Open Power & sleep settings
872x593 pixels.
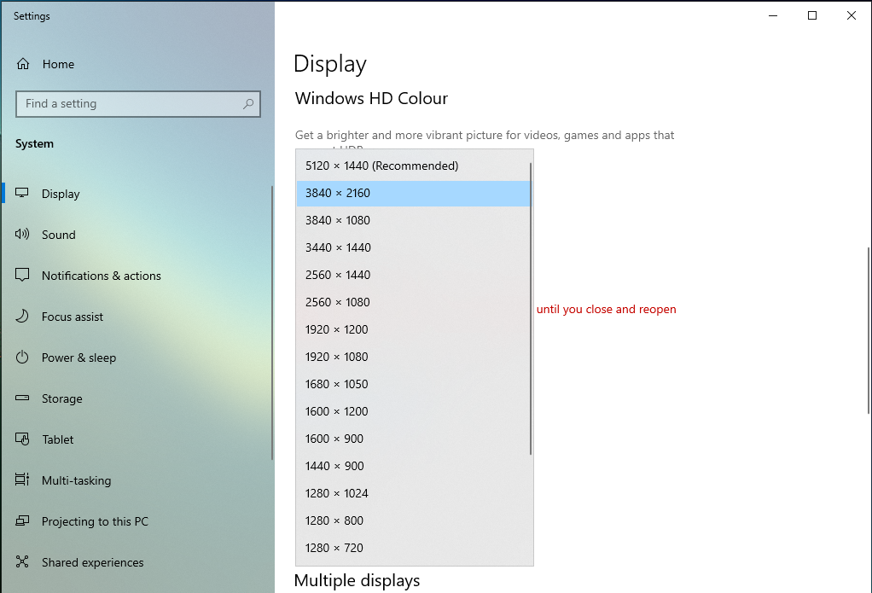tap(137, 358)
